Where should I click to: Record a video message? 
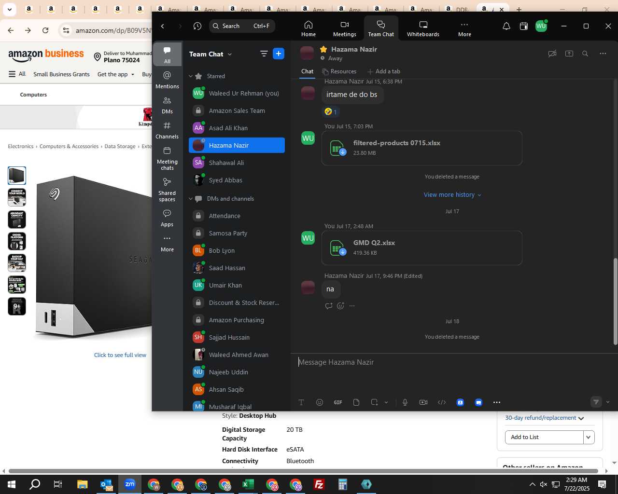click(423, 402)
